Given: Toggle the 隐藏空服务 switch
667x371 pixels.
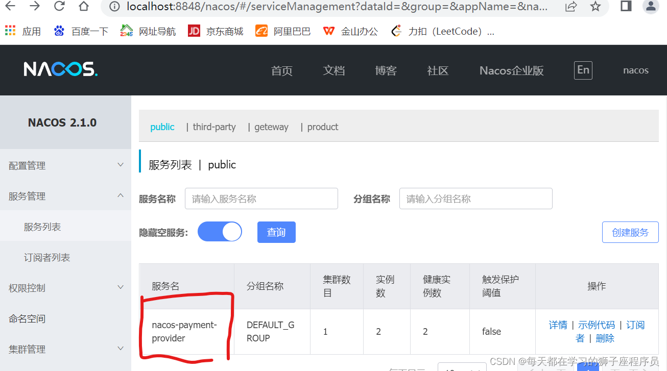Looking at the screenshot, I should (x=220, y=232).
